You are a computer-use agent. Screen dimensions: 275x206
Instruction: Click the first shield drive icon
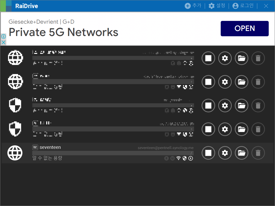coord(15,105)
